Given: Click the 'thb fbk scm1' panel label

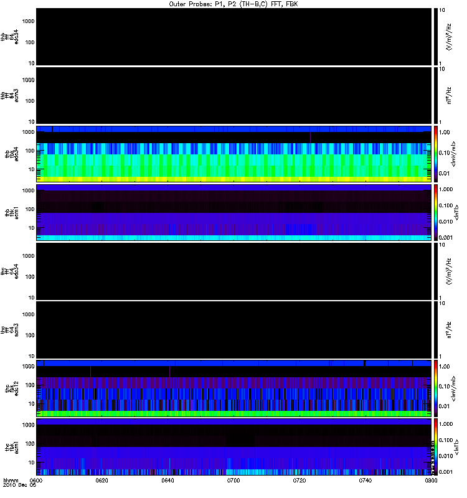Looking at the screenshot, I should (12, 213).
